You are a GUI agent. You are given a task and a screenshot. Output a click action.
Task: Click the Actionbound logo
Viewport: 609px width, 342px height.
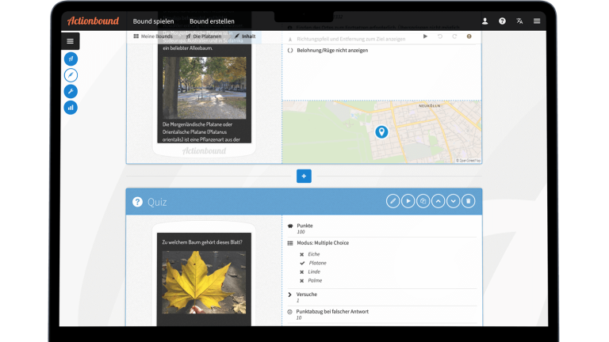point(94,21)
